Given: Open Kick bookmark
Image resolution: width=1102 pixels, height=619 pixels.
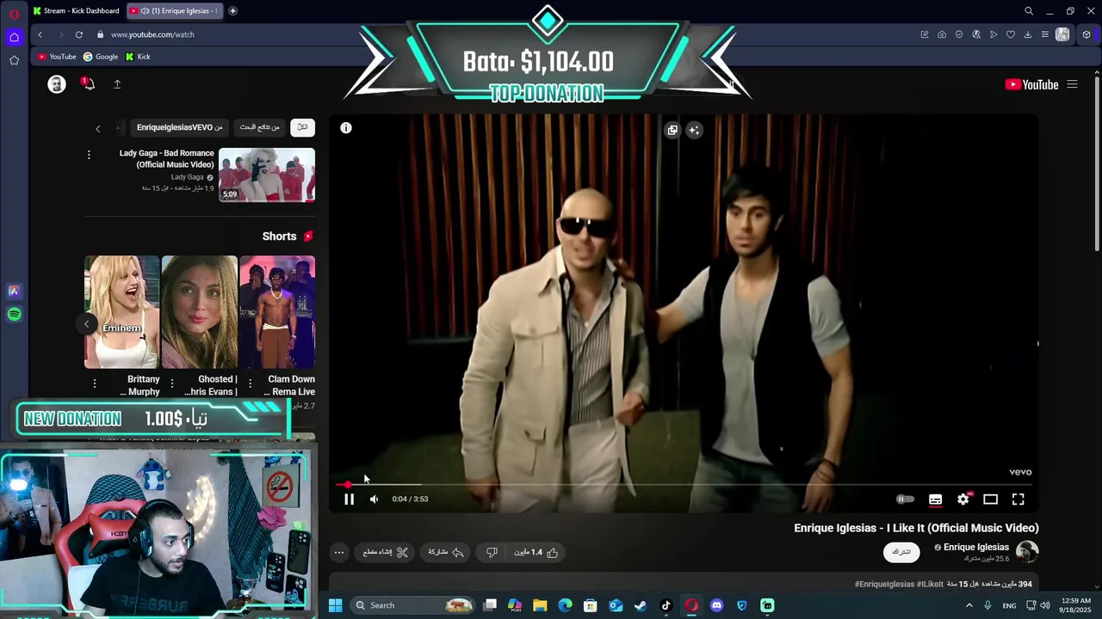Looking at the screenshot, I should 138,57.
